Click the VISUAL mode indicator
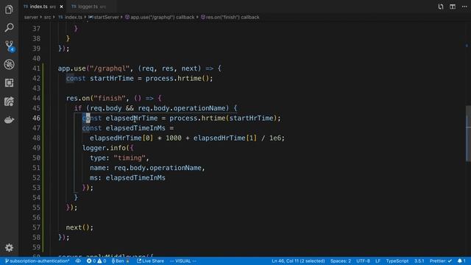Image resolution: width=471 pixels, height=265 pixels. tap(183, 261)
